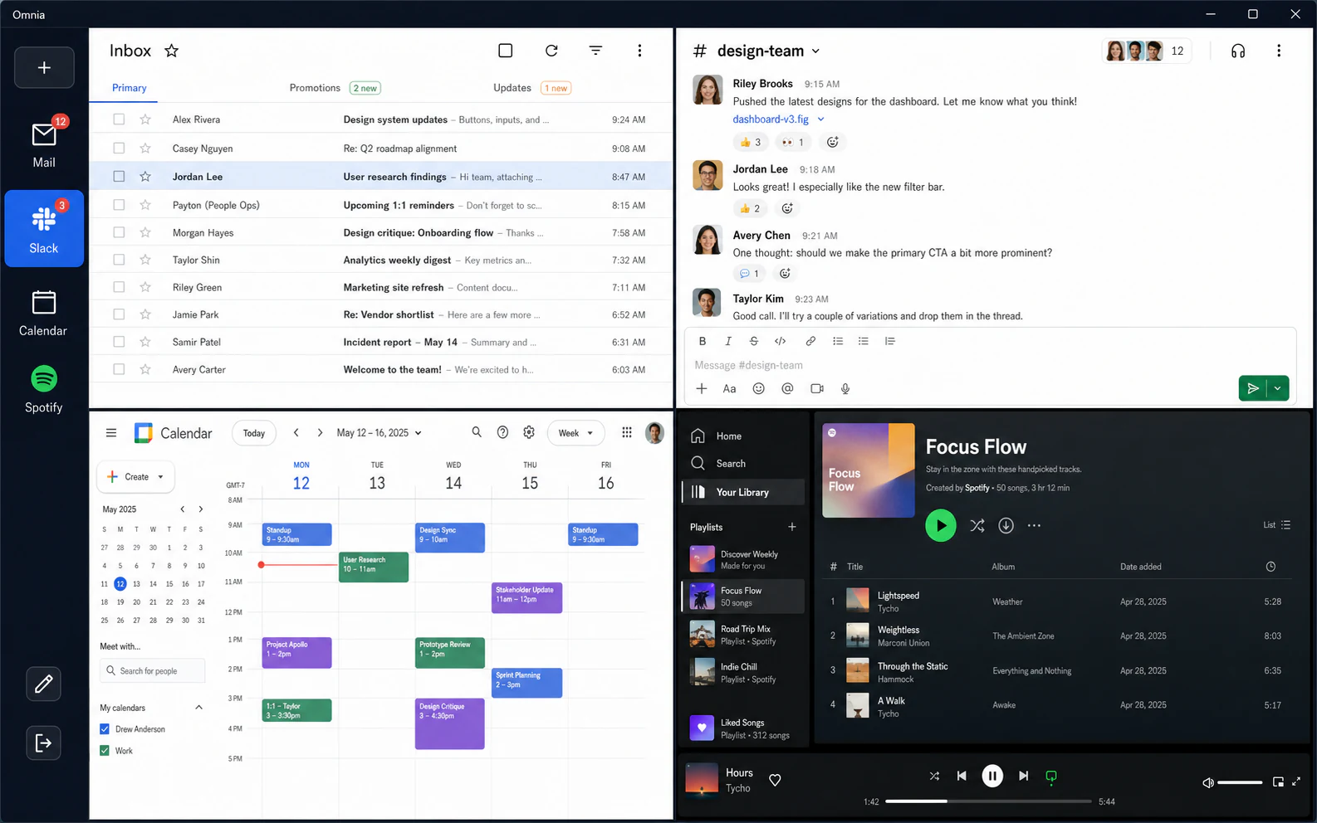
Task: Adjust the Spotify volume slider
Action: click(x=1240, y=782)
